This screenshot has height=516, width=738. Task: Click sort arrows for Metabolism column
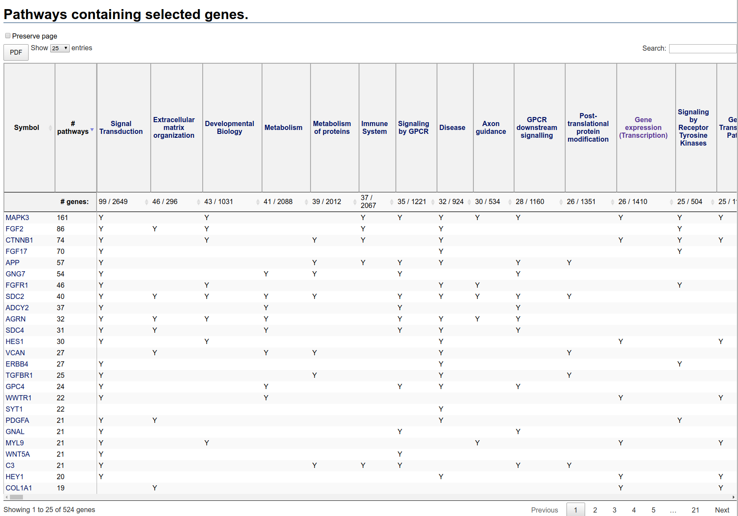tap(306, 202)
